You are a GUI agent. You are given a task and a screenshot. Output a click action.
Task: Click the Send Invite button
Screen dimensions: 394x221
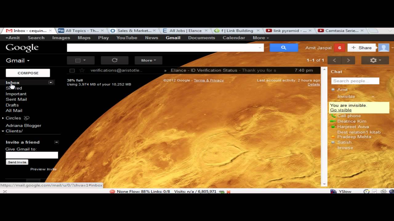coord(17,162)
